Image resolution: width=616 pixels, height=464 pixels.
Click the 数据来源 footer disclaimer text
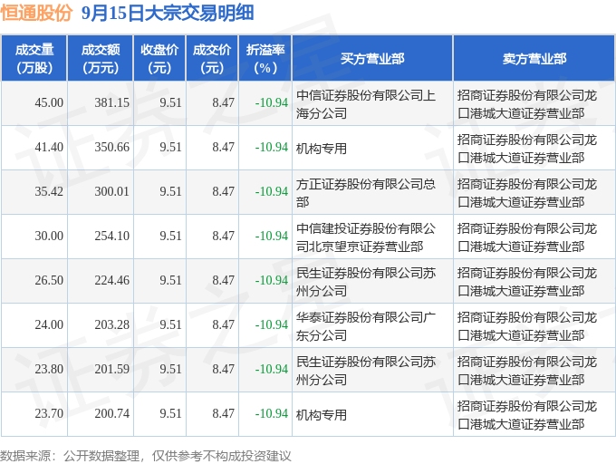146,456
